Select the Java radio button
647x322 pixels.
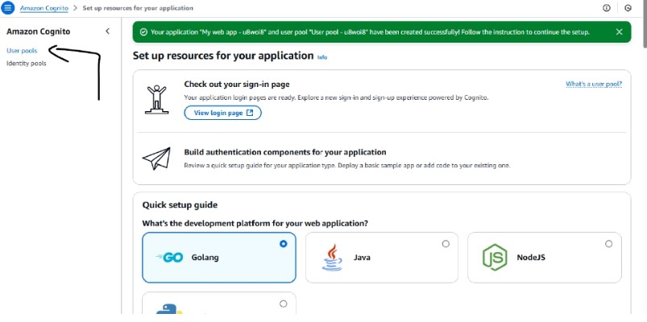(x=446, y=244)
